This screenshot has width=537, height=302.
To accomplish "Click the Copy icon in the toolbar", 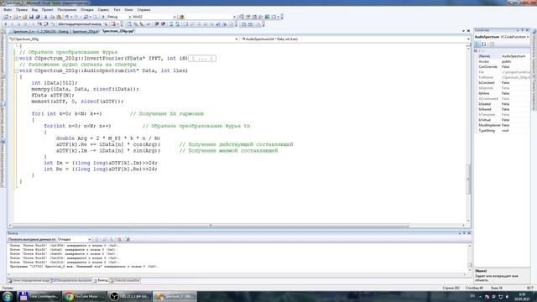I will [52, 17].
